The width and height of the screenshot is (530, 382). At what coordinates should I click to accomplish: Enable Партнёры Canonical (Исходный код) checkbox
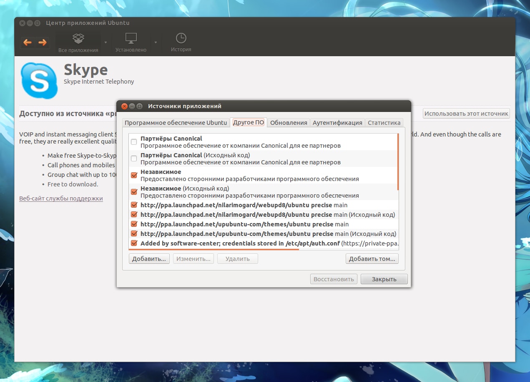click(x=134, y=159)
